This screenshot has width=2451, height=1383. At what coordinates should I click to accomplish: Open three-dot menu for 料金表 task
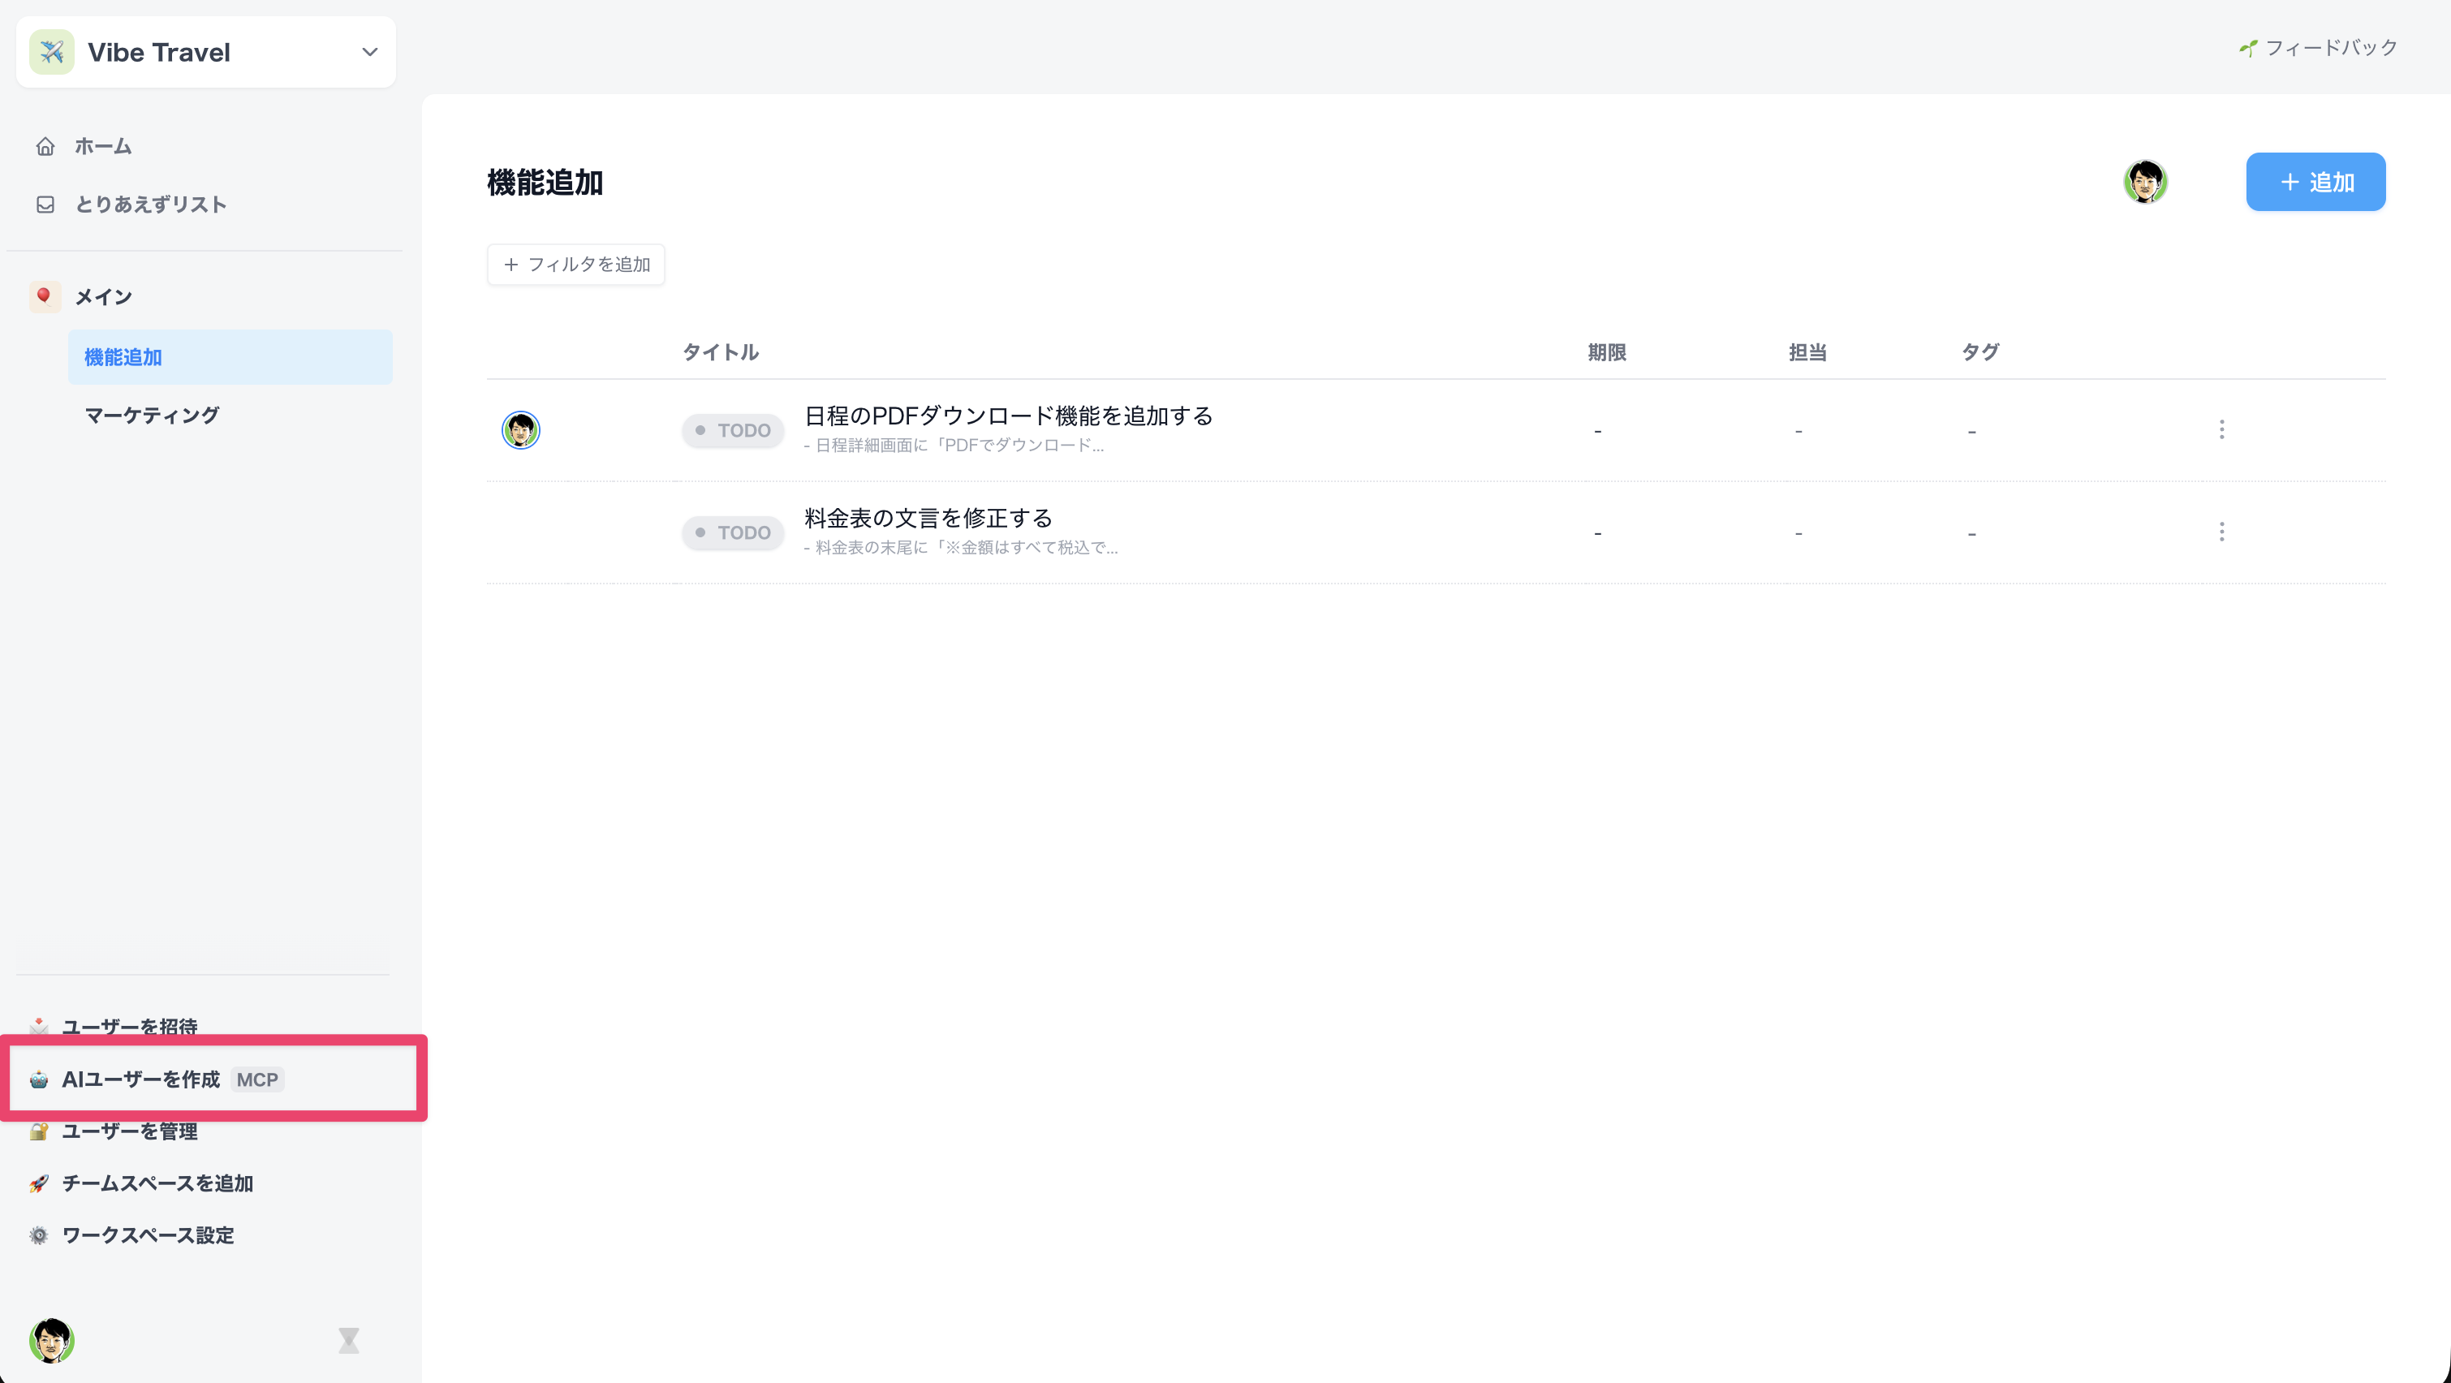point(2221,532)
